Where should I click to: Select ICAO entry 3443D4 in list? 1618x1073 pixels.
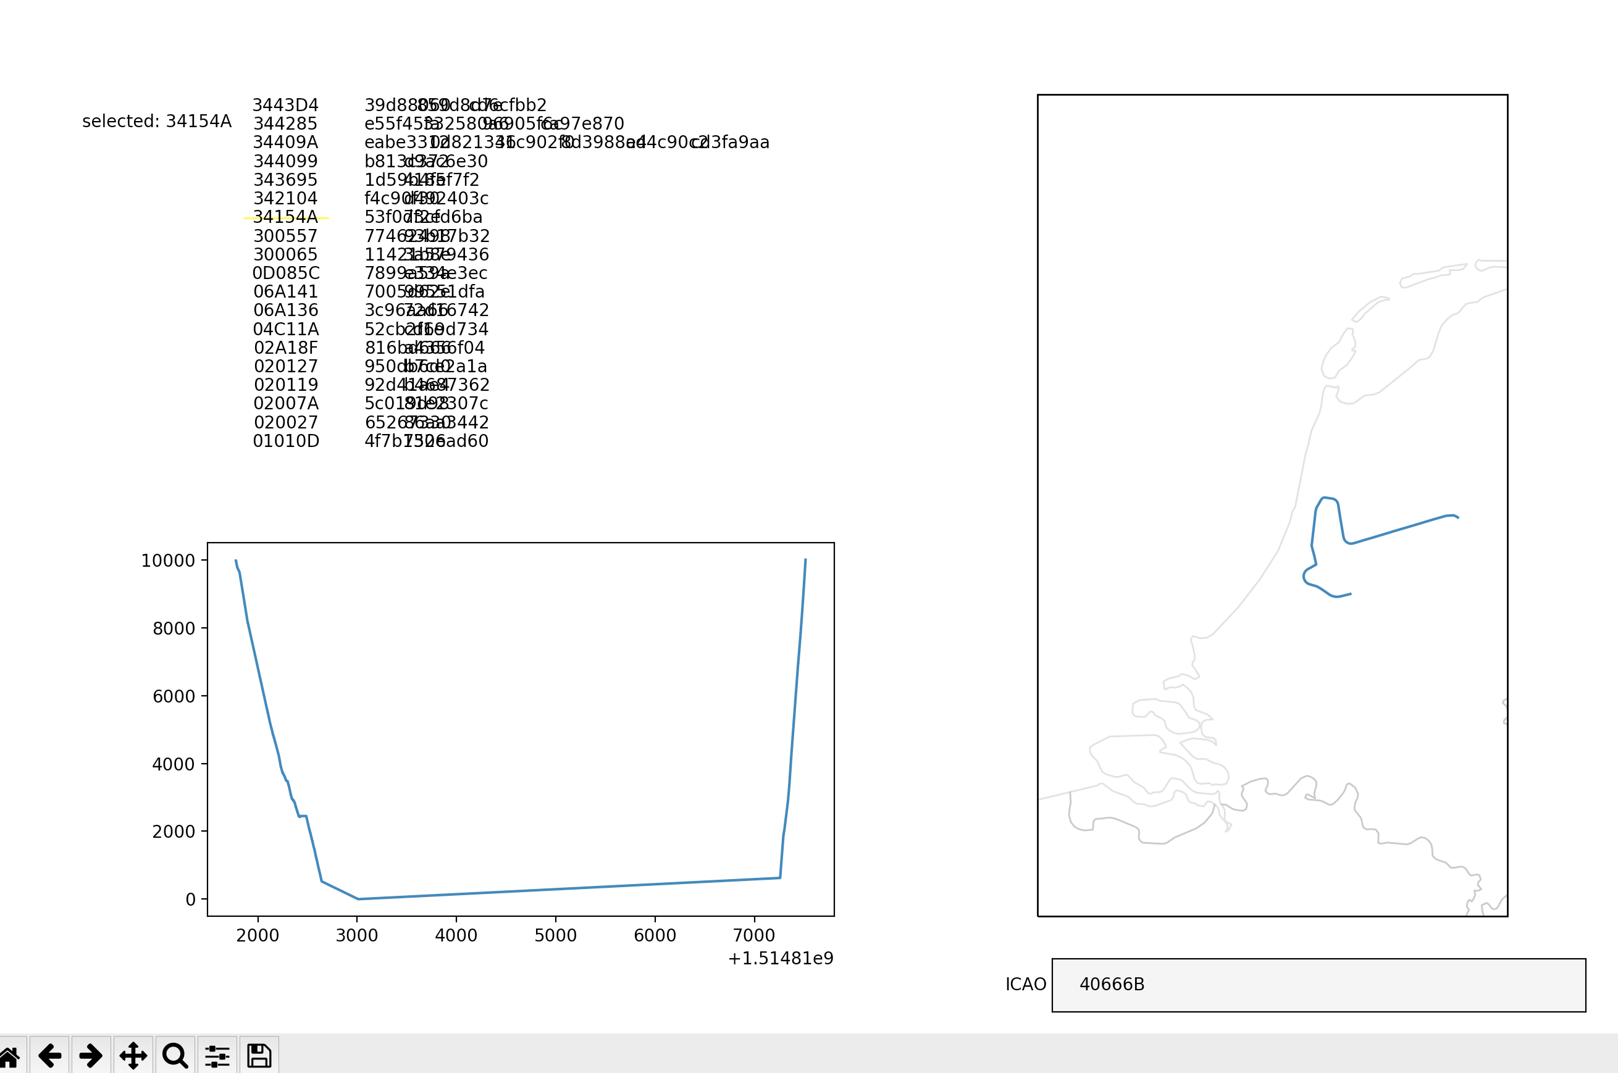point(285,106)
